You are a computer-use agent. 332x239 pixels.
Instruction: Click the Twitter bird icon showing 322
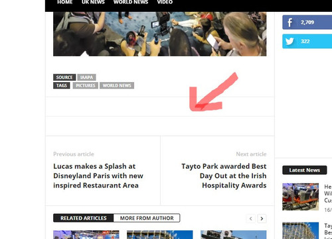tap(290, 41)
